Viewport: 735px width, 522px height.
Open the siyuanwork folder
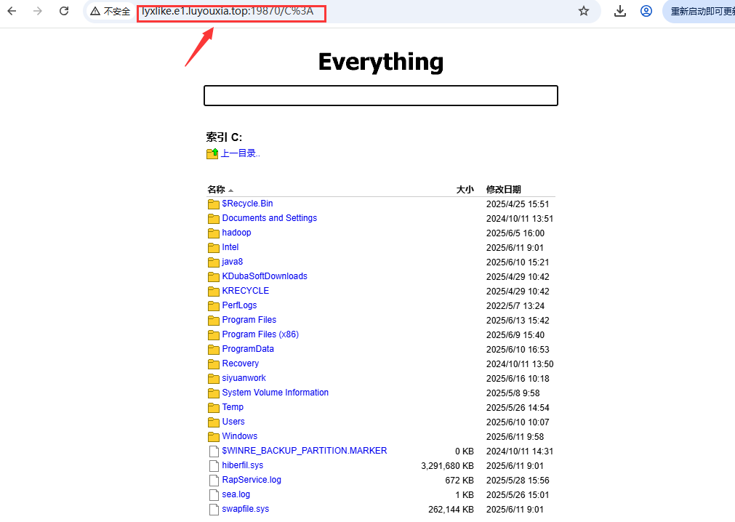pos(244,377)
